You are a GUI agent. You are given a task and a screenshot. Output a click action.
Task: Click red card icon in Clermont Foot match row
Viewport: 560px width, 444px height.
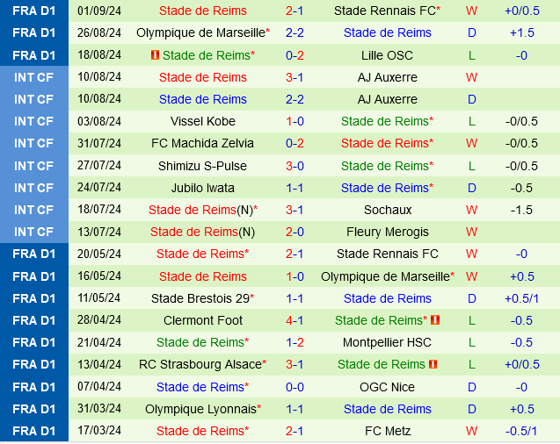[435, 320]
